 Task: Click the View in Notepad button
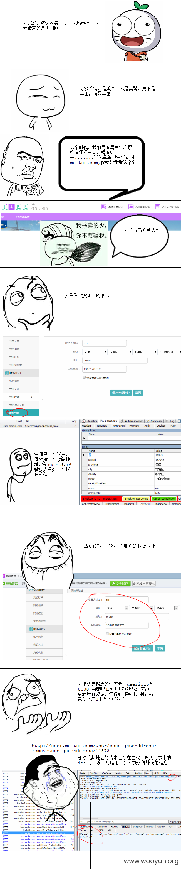pyautogui.click(x=175, y=821)
